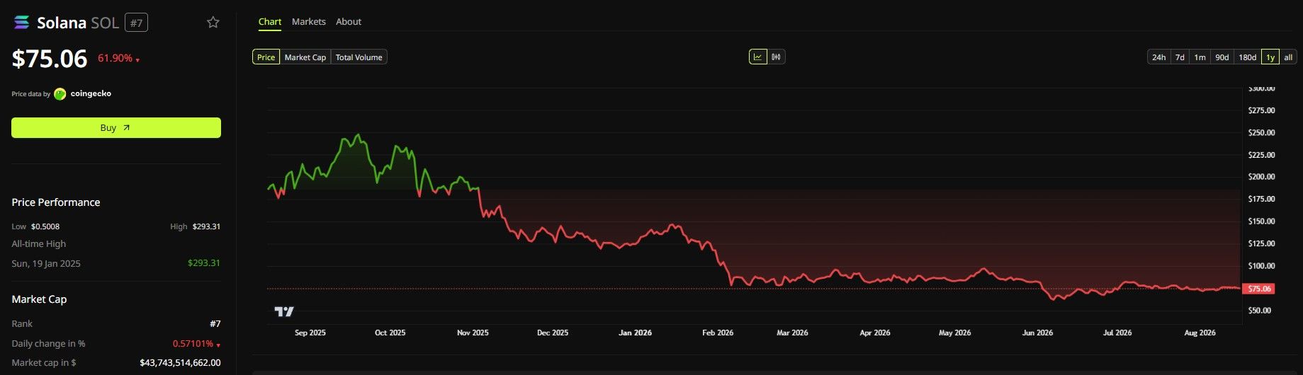Click the Price Performance heading
The width and height of the screenshot is (1303, 375).
point(56,202)
